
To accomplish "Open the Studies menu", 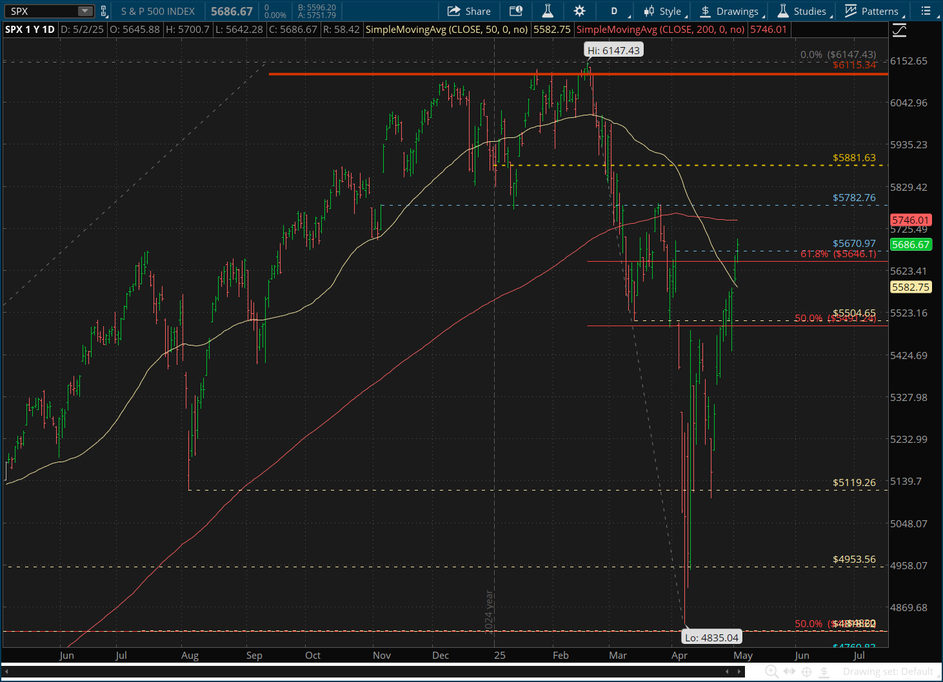I will [803, 11].
